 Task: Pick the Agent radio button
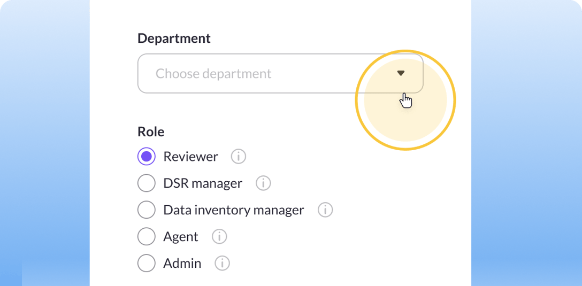pos(146,237)
